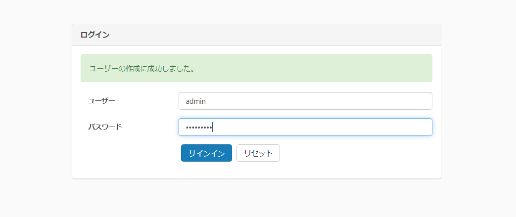Click the パスワード field label
This screenshot has height=217, width=516.
click(x=105, y=127)
